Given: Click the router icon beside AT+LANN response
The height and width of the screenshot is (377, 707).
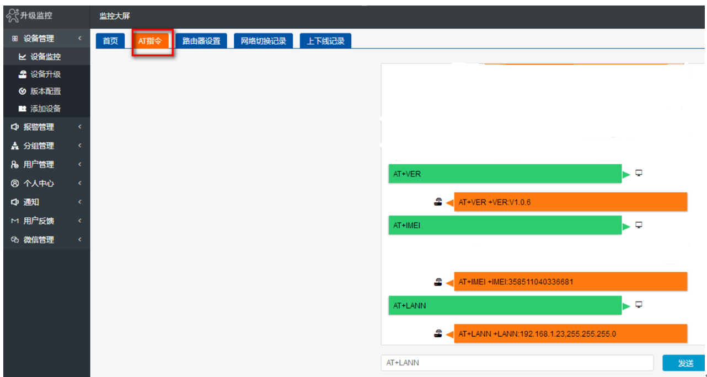Looking at the screenshot, I should coord(438,333).
